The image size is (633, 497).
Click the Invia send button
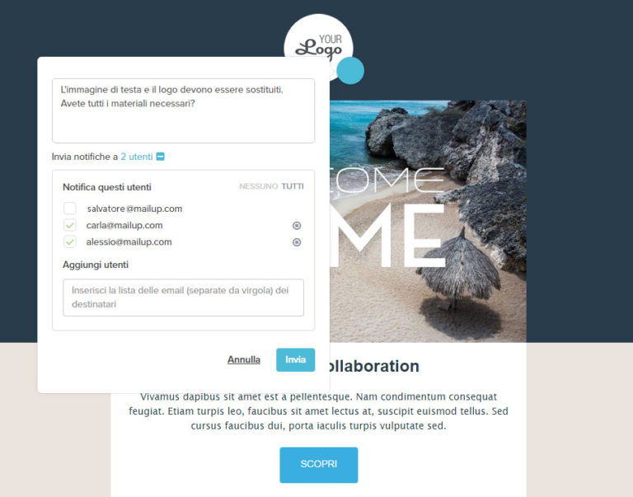tap(296, 359)
